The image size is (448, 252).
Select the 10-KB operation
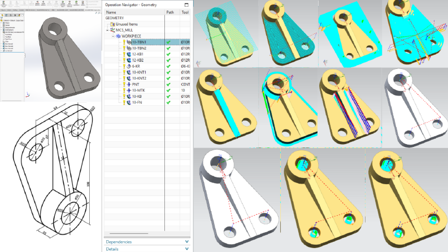[x=137, y=96]
